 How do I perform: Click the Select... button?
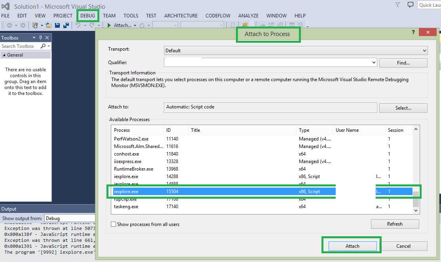coord(403,108)
